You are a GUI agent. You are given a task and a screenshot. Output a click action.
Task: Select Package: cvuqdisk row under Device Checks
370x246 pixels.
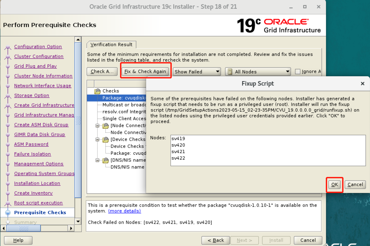[x=128, y=153]
